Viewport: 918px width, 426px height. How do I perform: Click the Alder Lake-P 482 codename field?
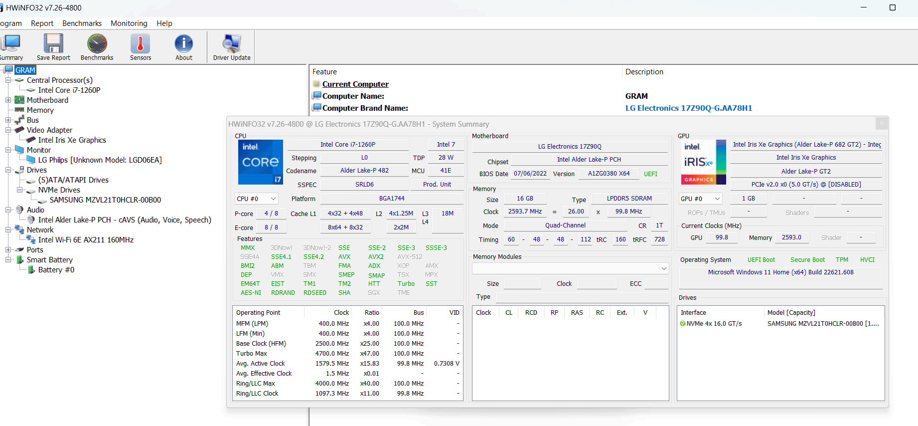(364, 171)
